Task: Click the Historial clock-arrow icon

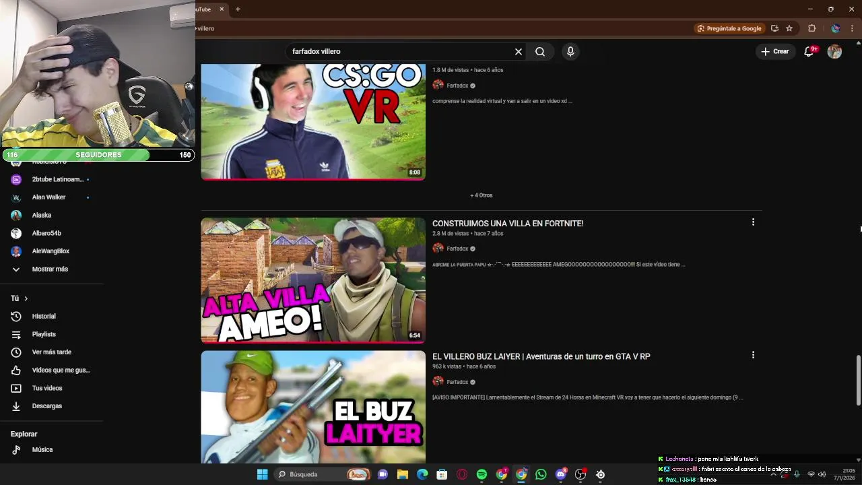Action: tap(16, 317)
